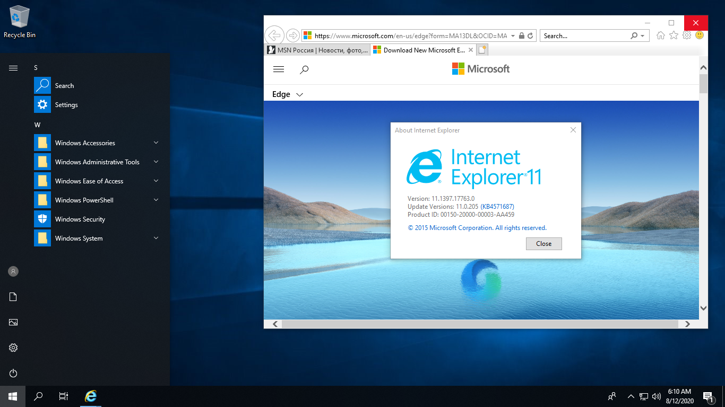Open search provider dropdown arrow
Viewport: 725px width, 407px height.
(x=643, y=36)
